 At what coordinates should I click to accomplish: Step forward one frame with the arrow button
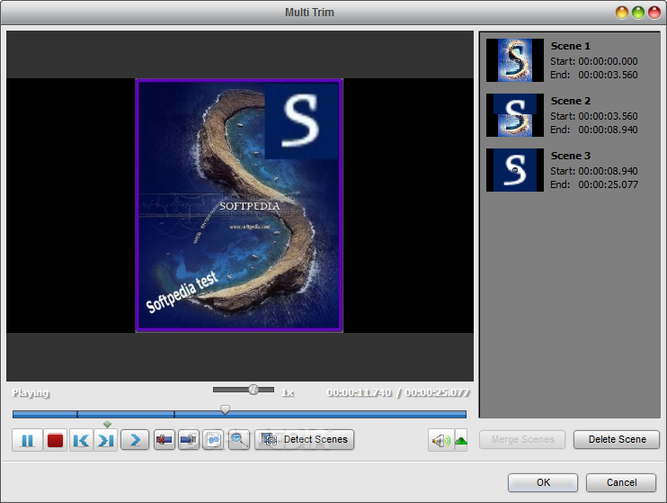pyautogui.click(x=135, y=439)
